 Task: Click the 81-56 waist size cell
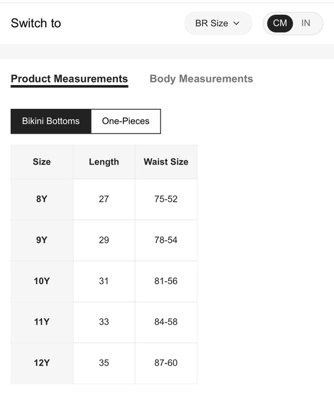coord(166,281)
